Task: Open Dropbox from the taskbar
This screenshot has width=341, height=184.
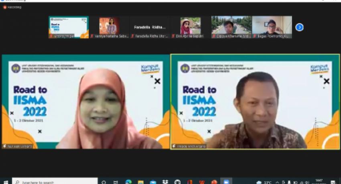Action: (x=165, y=182)
